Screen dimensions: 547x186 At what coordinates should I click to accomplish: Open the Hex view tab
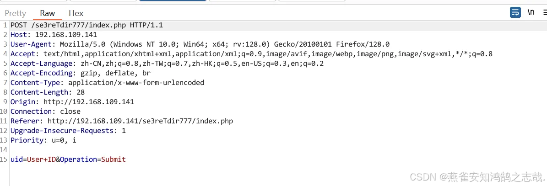[76, 13]
